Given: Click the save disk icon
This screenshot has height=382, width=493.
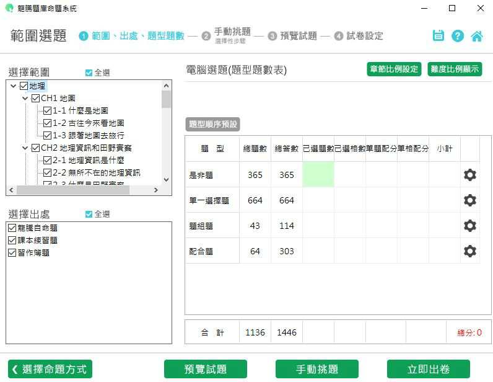Looking at the screenshot, I should point(438,35).
